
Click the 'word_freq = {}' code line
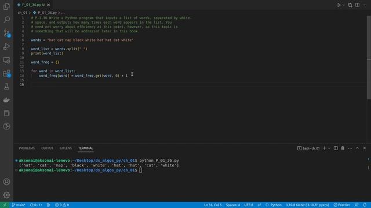[x=45, y=62]
